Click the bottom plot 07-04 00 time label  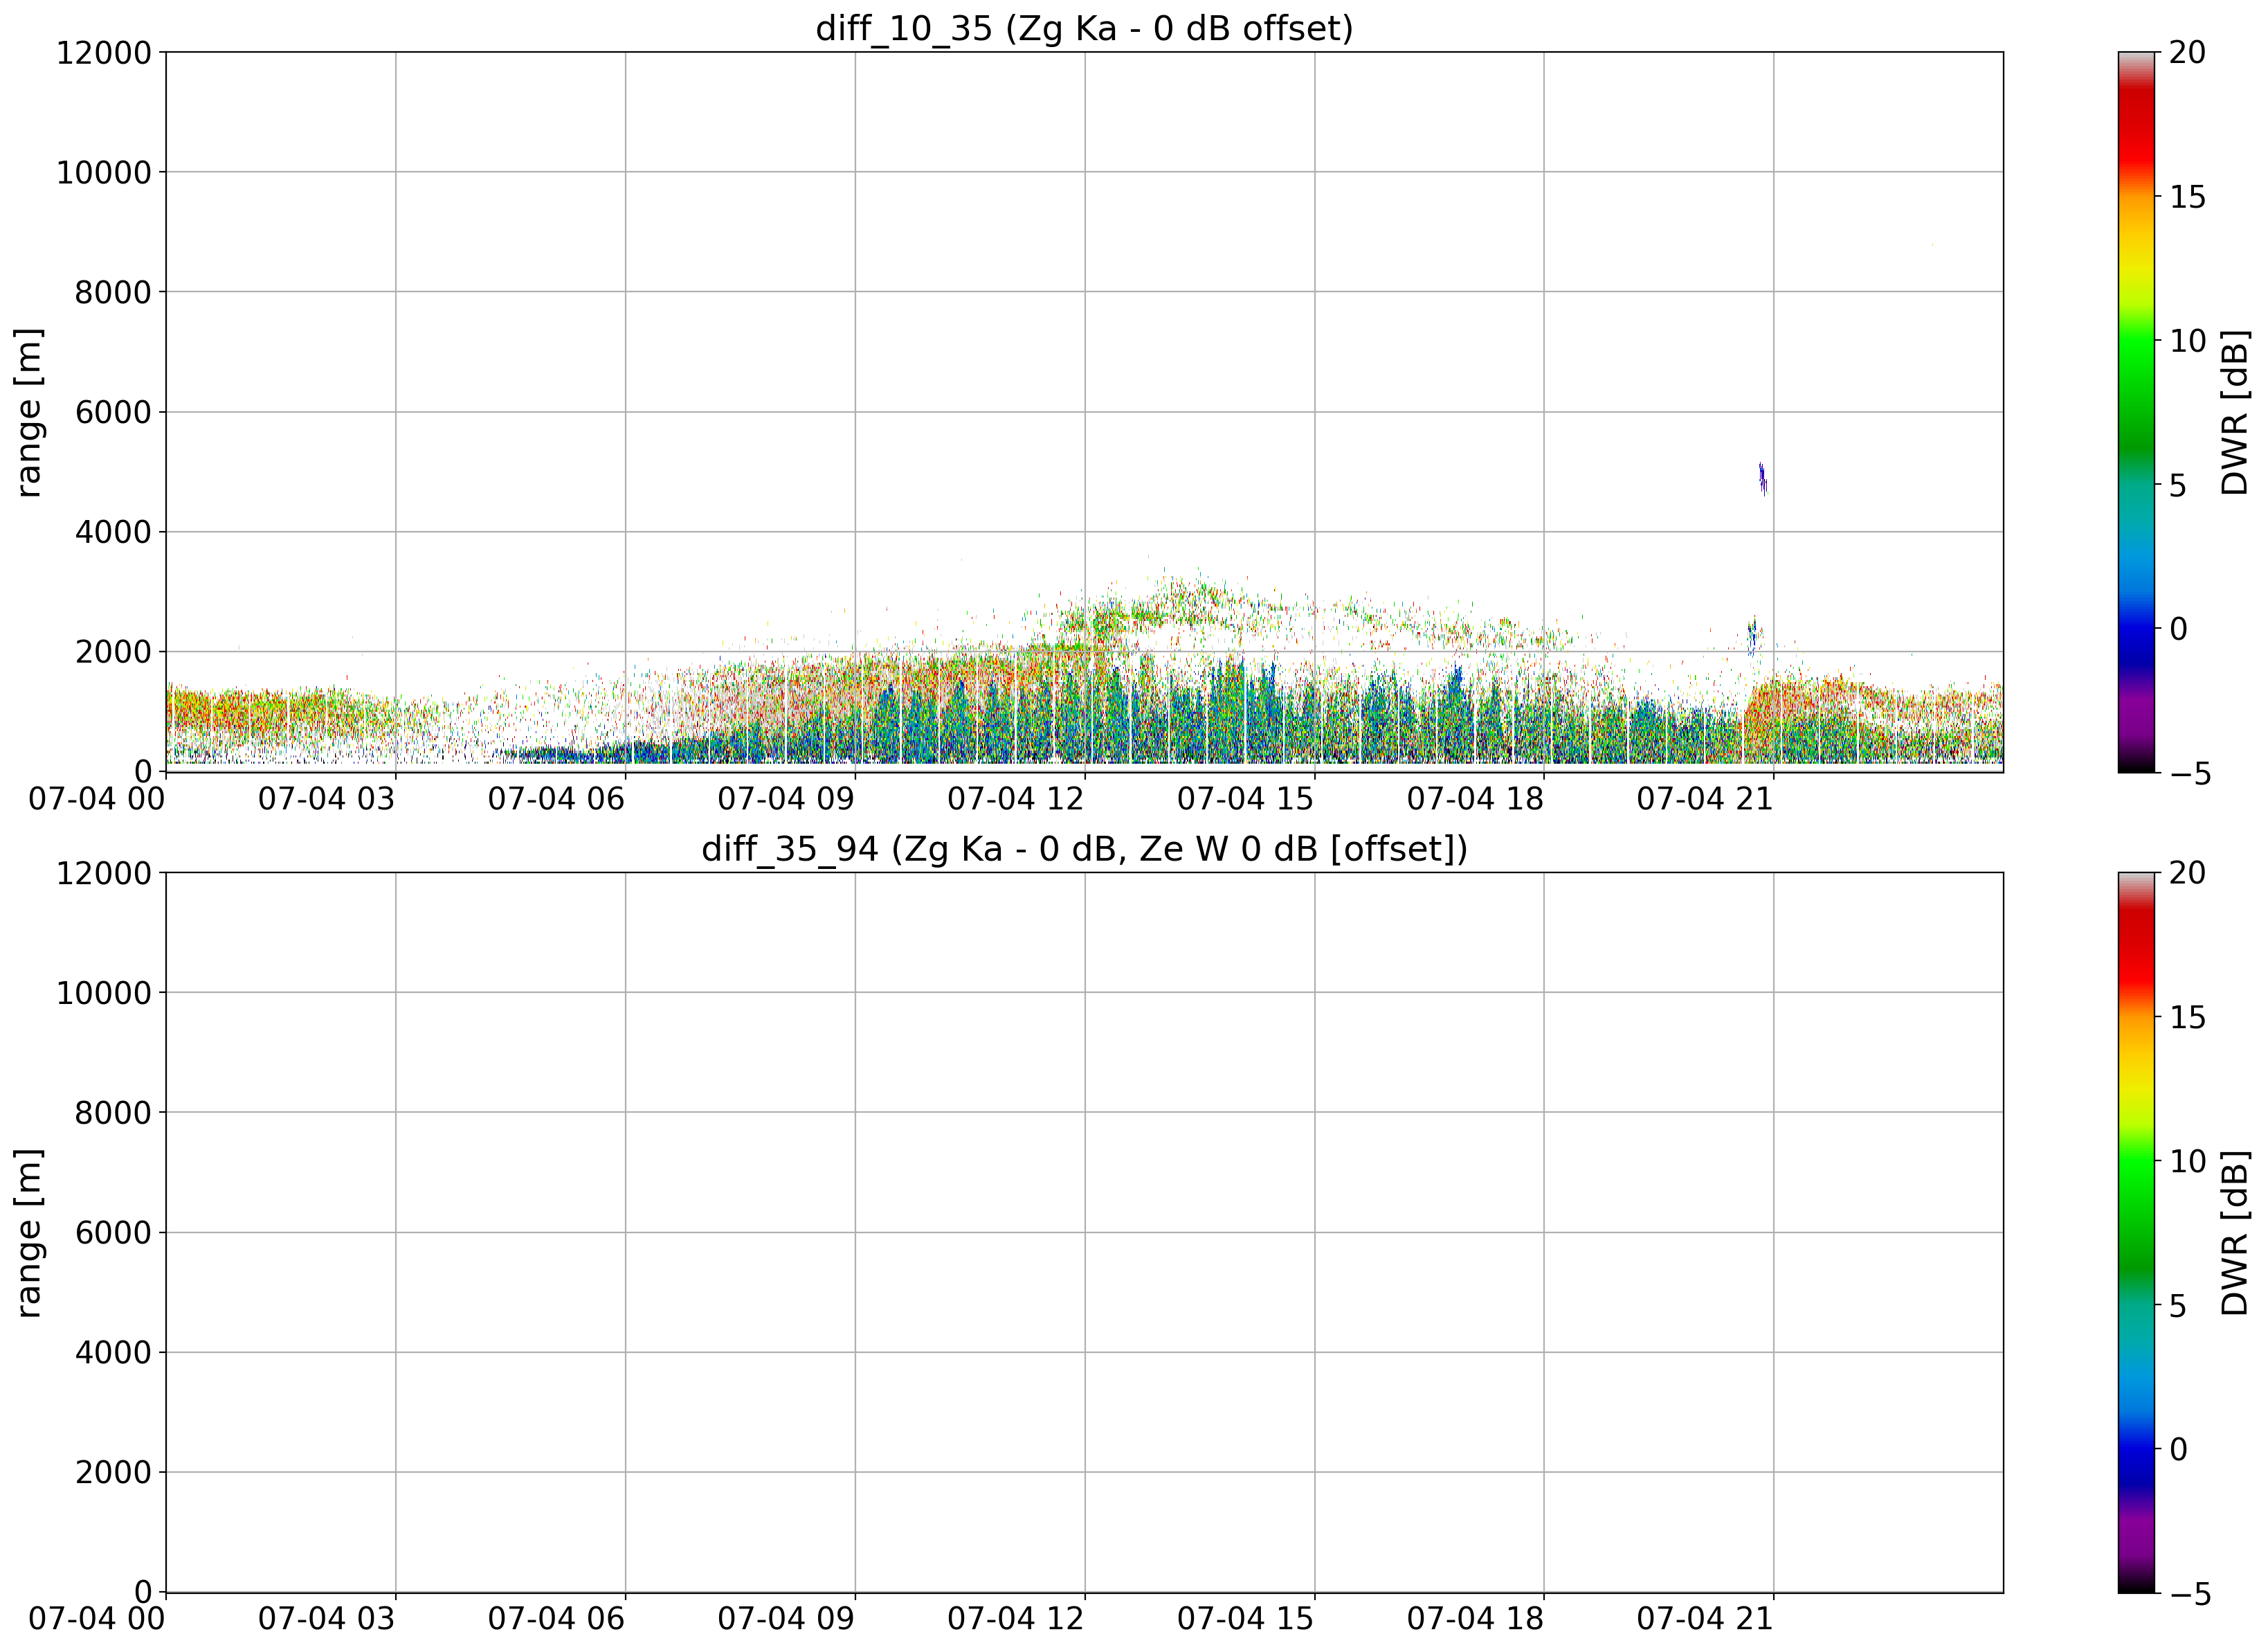pos(97,1619)
